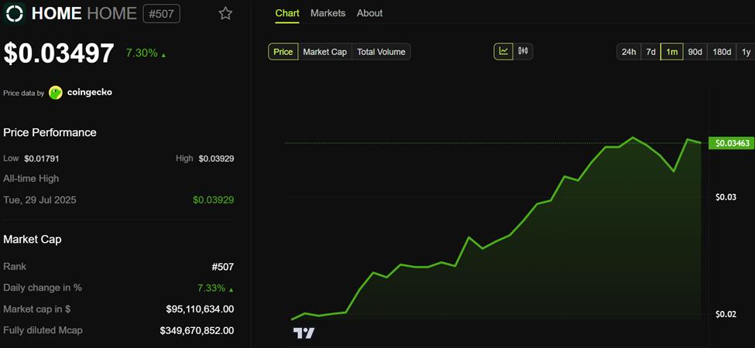
Task: Click the All-time High label
Action: [x=31, y=179]
